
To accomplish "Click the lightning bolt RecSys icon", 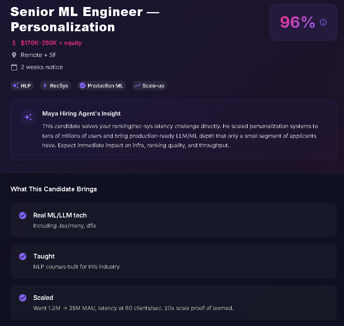I will (x=45, y=86).
